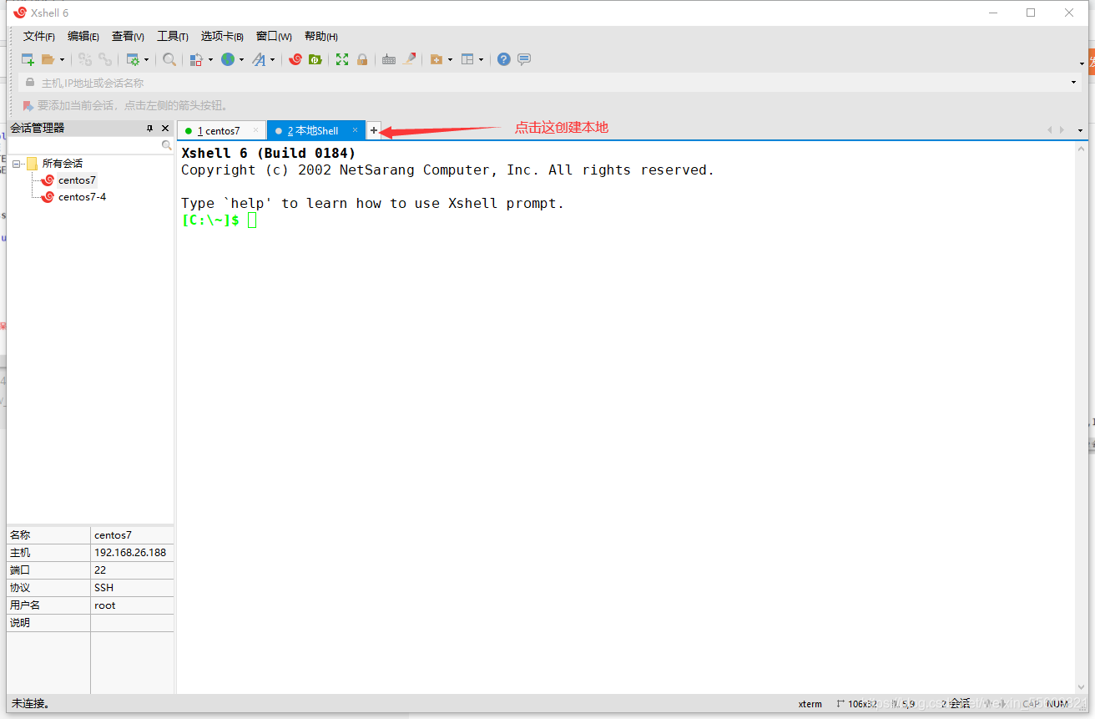Screen dimensions: 1095x719
Task: Open the address bar history dropdown arrow
Action: [1074, 83]
